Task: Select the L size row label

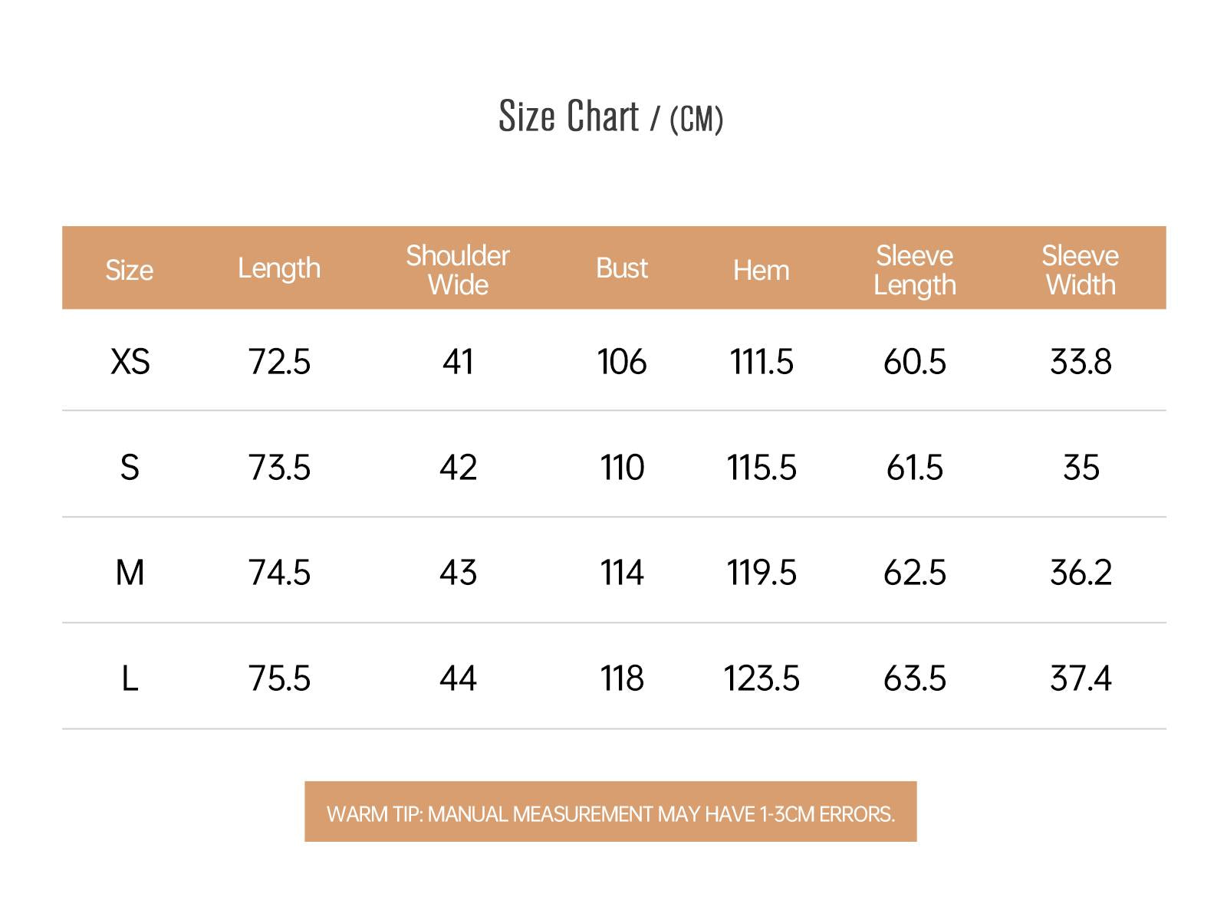Action: 130,678
